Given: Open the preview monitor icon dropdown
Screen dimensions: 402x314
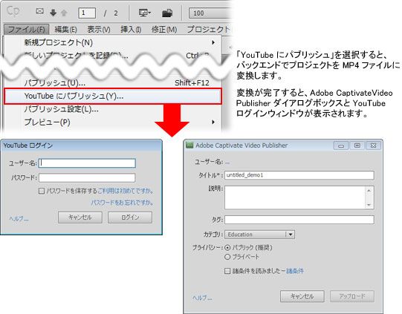Looking at the screenshot, I should point(145,13).
